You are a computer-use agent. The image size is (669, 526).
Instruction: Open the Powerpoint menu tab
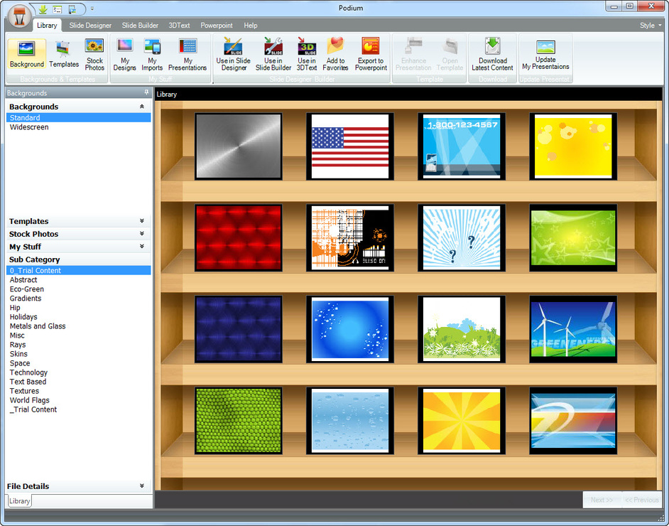(217, 25)
